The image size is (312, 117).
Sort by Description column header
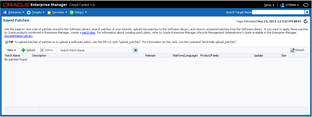[x=88, y=56]
